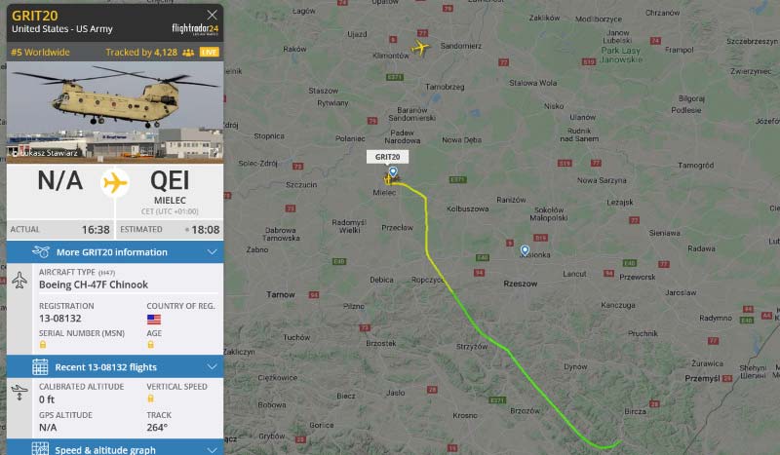Expand the Speed & altitude graph section
The height and width of the screenshot is (455, 780).
tap(115, 447)
